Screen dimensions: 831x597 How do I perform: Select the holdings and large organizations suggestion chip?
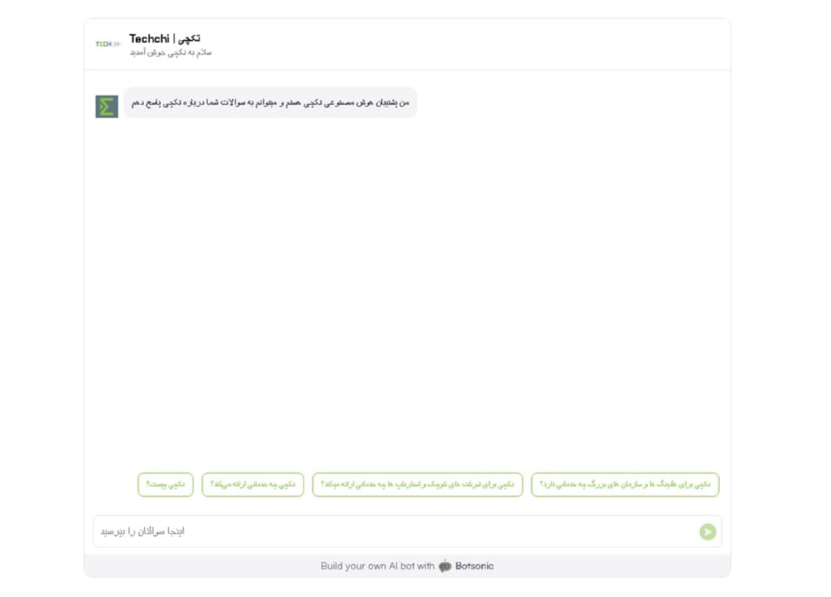pyautogui.click(x=624, y=484)
